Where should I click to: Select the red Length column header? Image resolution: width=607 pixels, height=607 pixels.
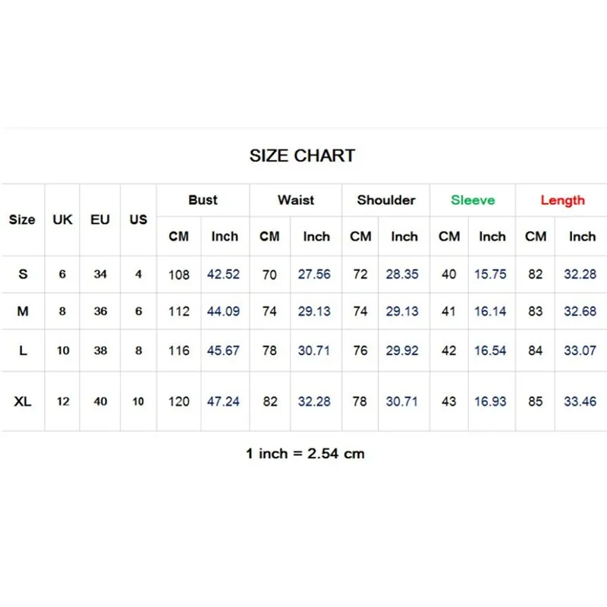[x=562, y=200]
